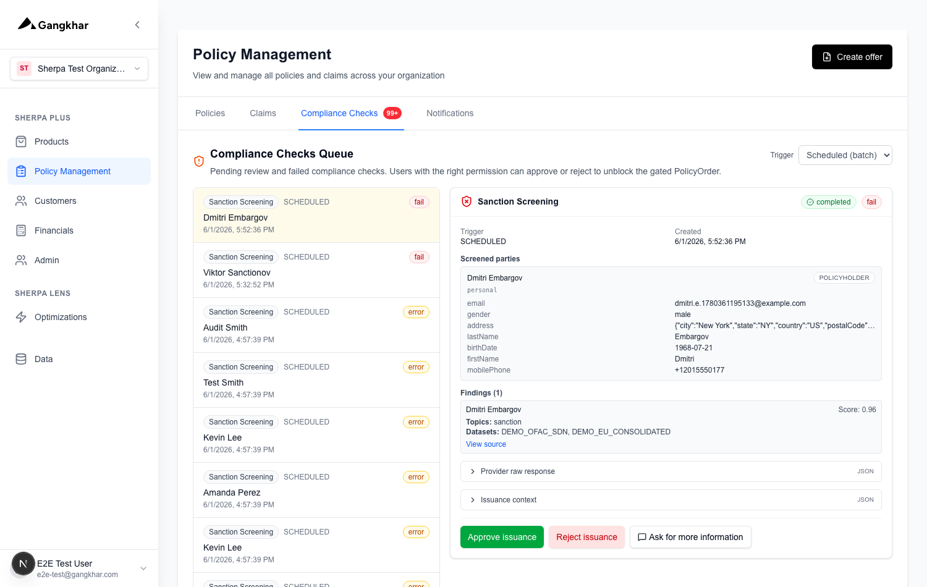Click the Gangkhar logo
Viewport: 927px width, 587px height.
coord(53,25)
